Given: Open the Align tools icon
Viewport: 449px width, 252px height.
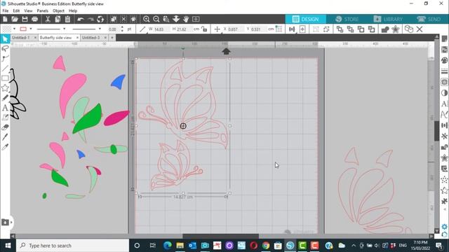Looking at the screenshot, I should tap(292, 29).
